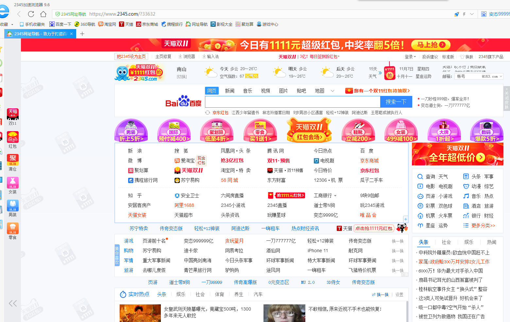
Task: Select the 网页 search tab
Action: (x=212, y=91)
